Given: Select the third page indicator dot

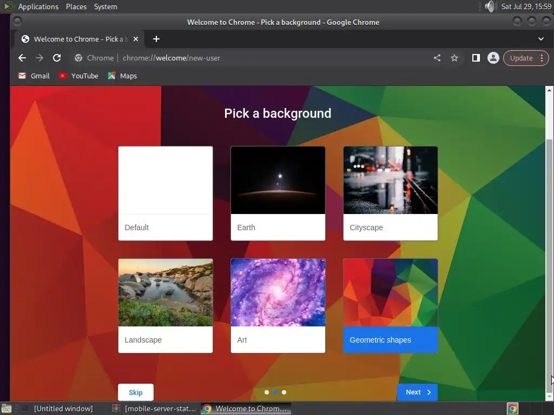Looking at the screenshot, I should click(283, 392).
